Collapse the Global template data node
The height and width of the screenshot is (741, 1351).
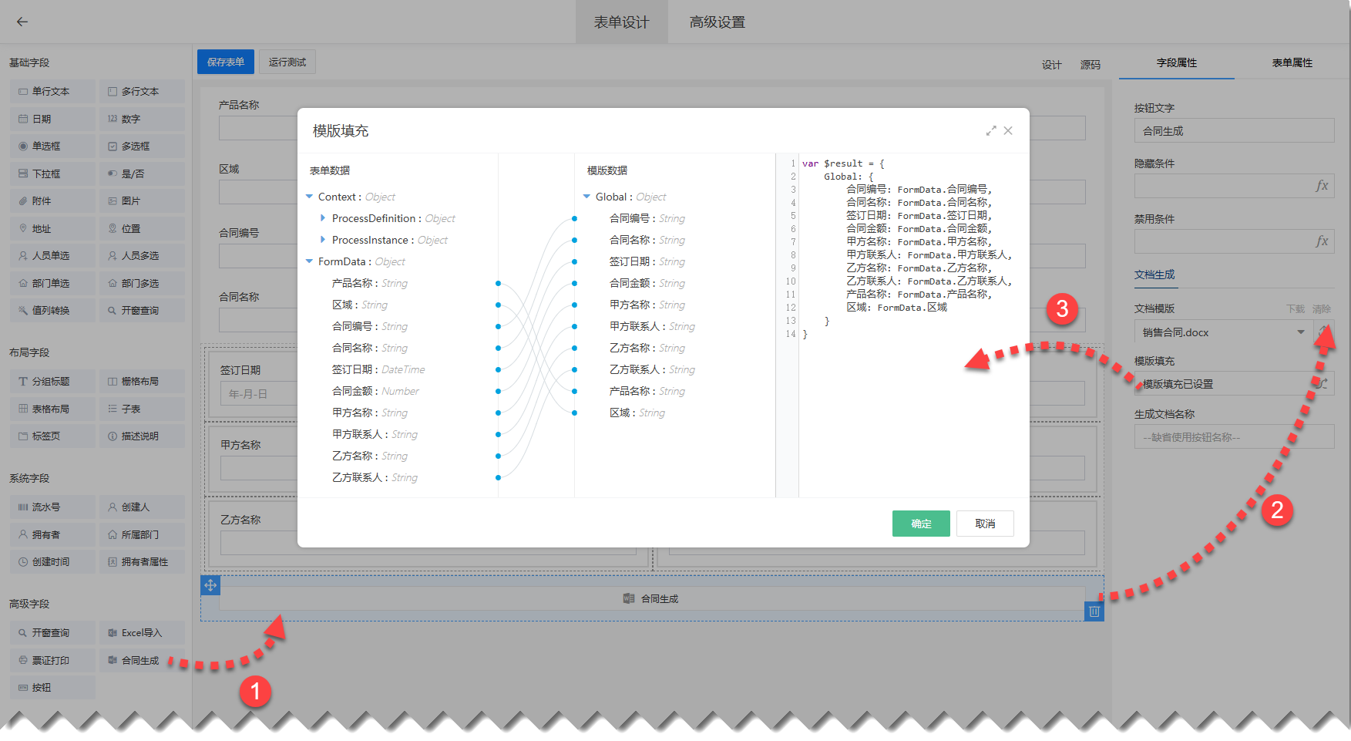point(587,197)
